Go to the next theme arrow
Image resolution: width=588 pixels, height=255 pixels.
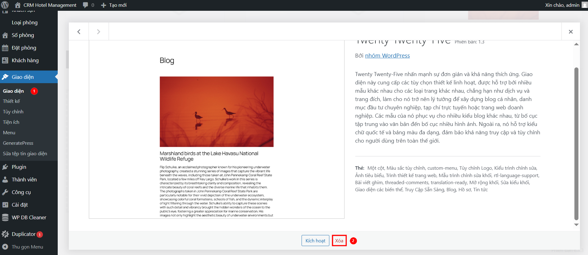point(98,31)
